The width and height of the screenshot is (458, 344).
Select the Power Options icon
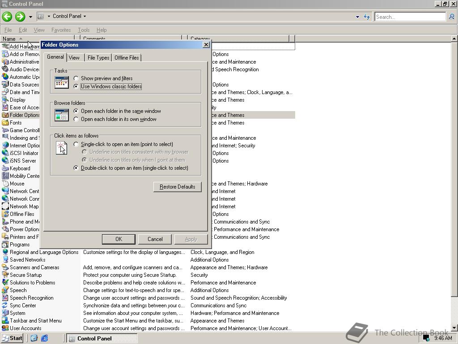[x=5, y=229]
